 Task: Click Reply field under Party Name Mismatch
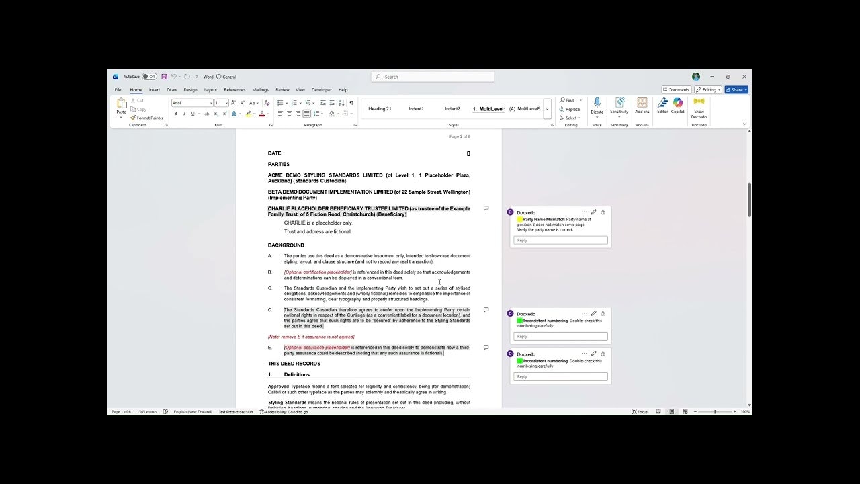[x=561, y=240]
